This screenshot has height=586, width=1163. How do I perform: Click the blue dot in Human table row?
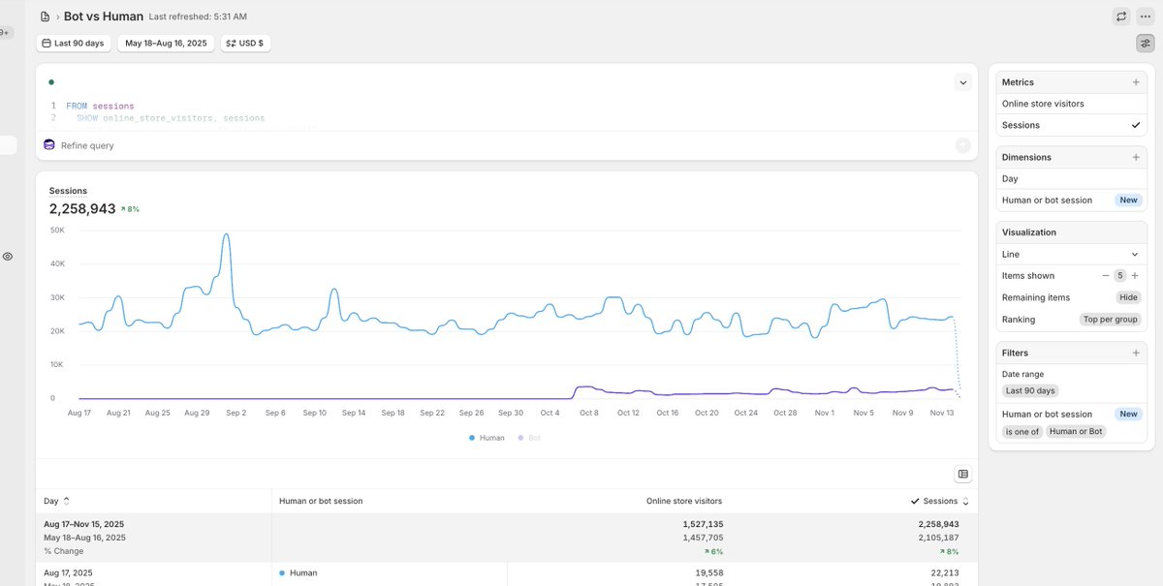282,572
